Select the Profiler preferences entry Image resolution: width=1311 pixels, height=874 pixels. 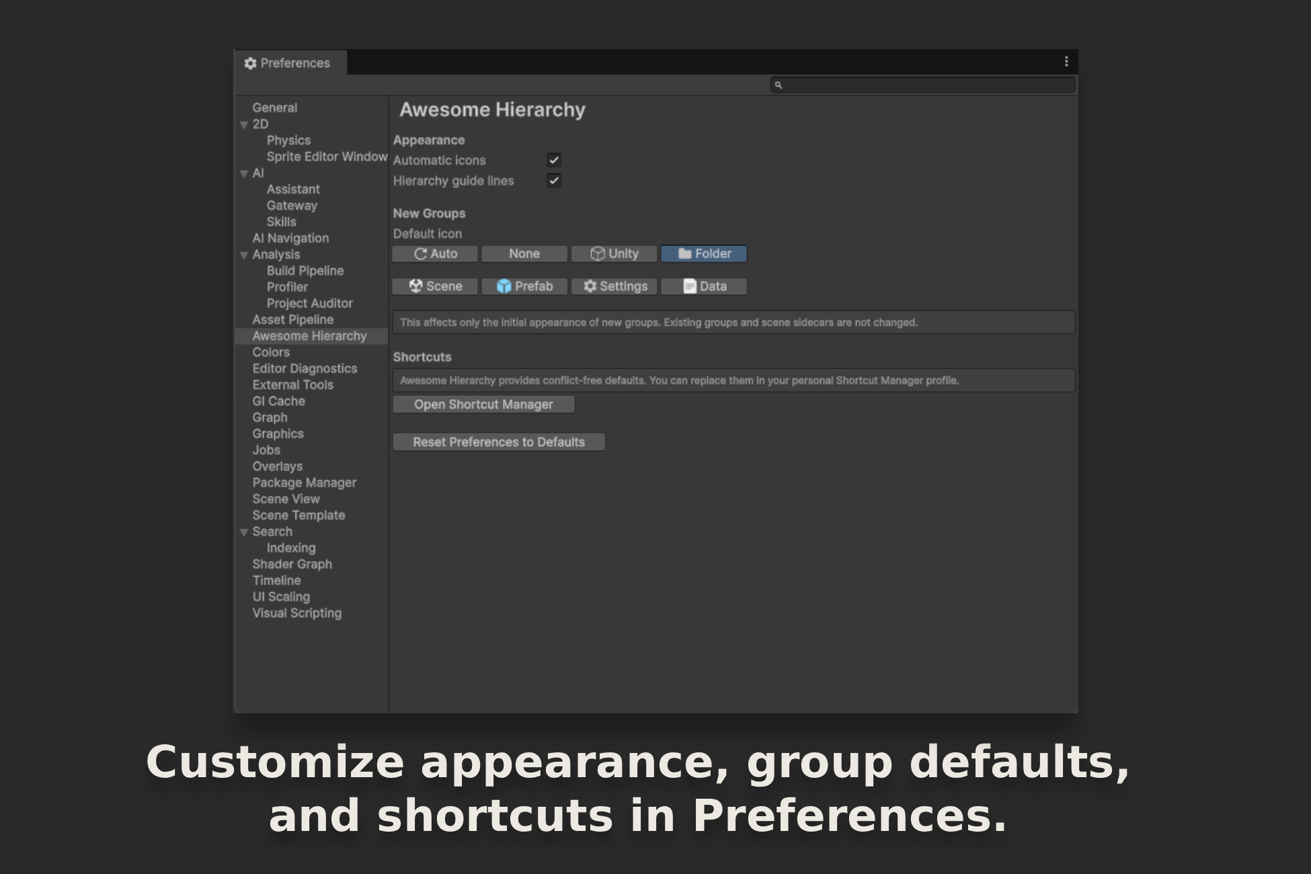pos(287,287)
